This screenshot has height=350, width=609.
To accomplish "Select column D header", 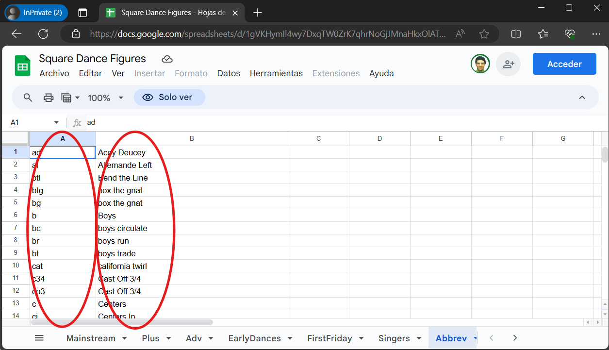I will [x=379, y=139].
